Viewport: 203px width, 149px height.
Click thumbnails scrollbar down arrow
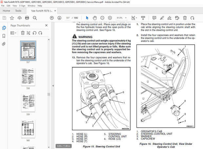(x=49, y=147)
